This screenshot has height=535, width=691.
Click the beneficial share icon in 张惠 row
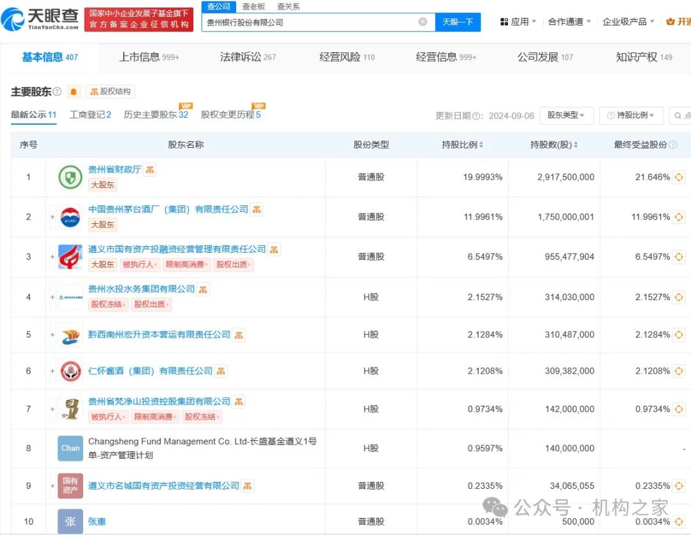tap(679, 522)
